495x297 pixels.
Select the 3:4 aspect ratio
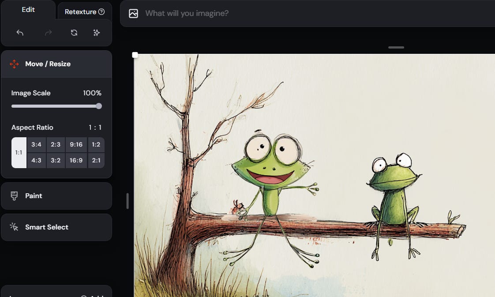pyautogui.click(x=36, y=145)
